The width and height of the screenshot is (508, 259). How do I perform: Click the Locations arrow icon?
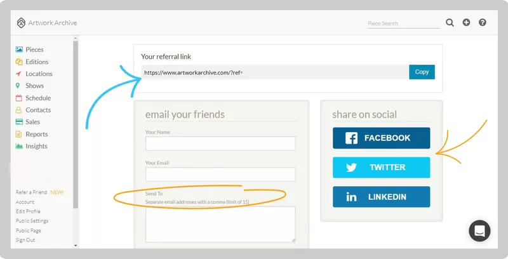18,74
